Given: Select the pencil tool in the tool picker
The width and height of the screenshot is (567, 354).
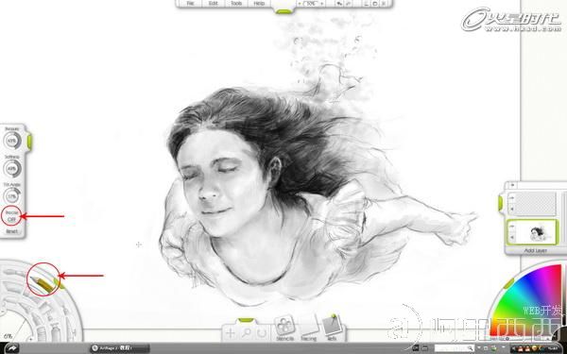Looking at the screenshot, I should [42, 283].
